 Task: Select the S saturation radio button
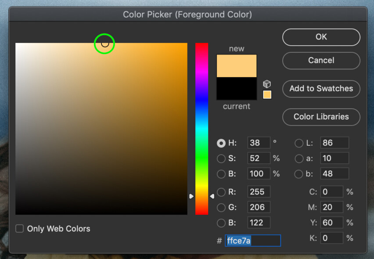coord(221,158)
